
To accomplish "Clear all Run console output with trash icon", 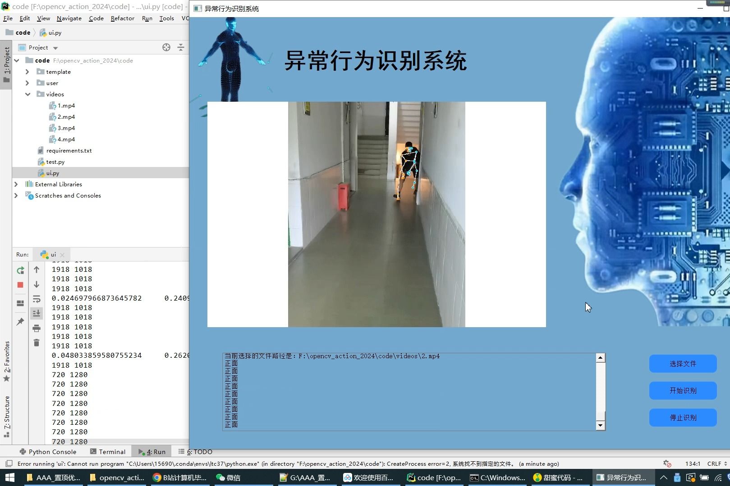I will click(37, 343).
